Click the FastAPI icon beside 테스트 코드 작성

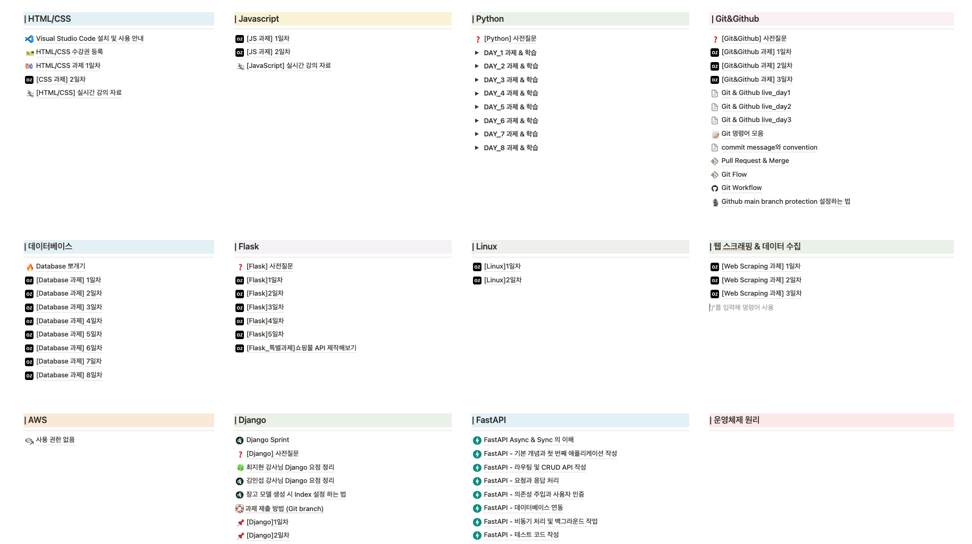[x=477, y=536]
